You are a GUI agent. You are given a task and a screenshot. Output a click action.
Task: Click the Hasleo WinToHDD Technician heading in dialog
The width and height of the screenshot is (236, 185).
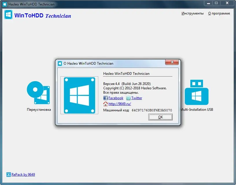coord(126,74)
